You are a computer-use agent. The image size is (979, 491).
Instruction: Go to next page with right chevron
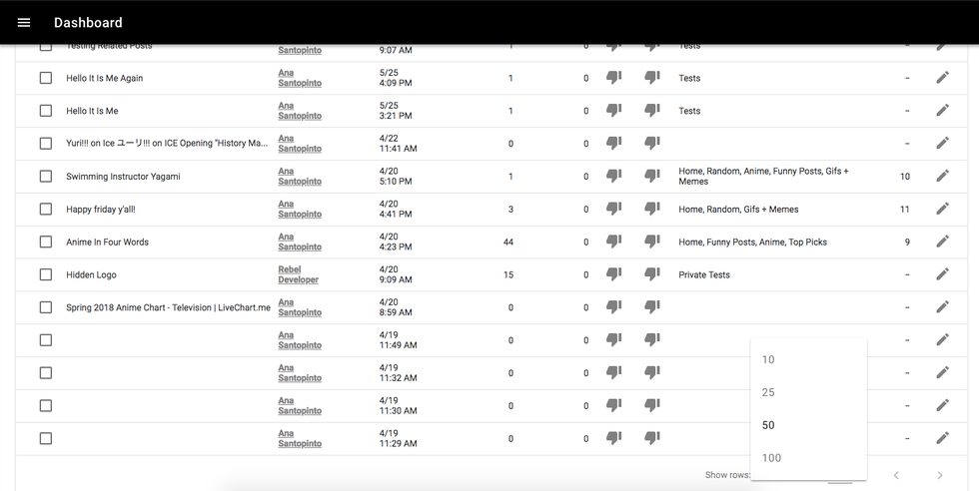pyautogui.click(x=939, y=475)
